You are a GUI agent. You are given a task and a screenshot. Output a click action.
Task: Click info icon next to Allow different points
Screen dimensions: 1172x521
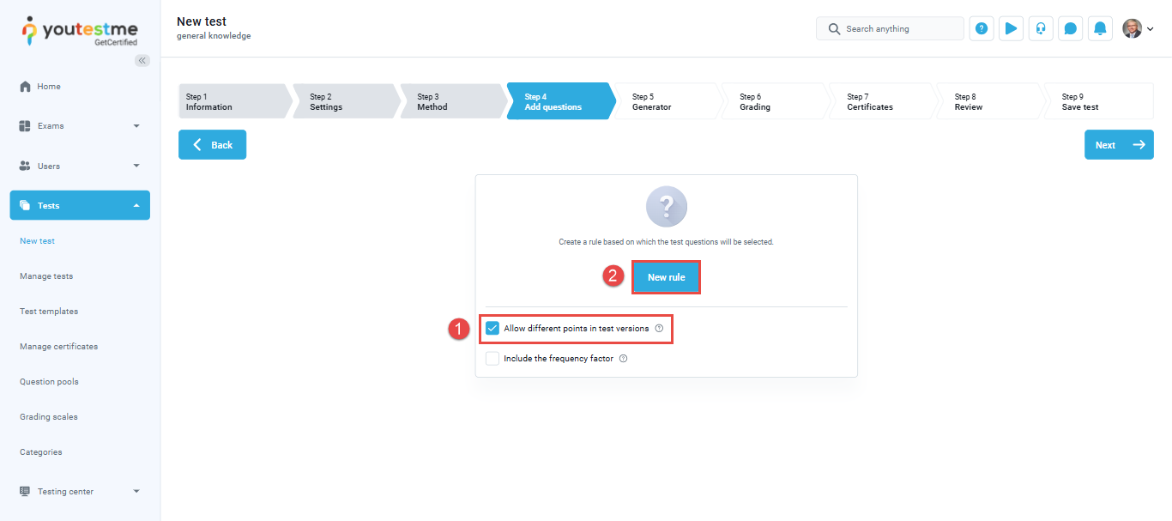pos(659,329)
